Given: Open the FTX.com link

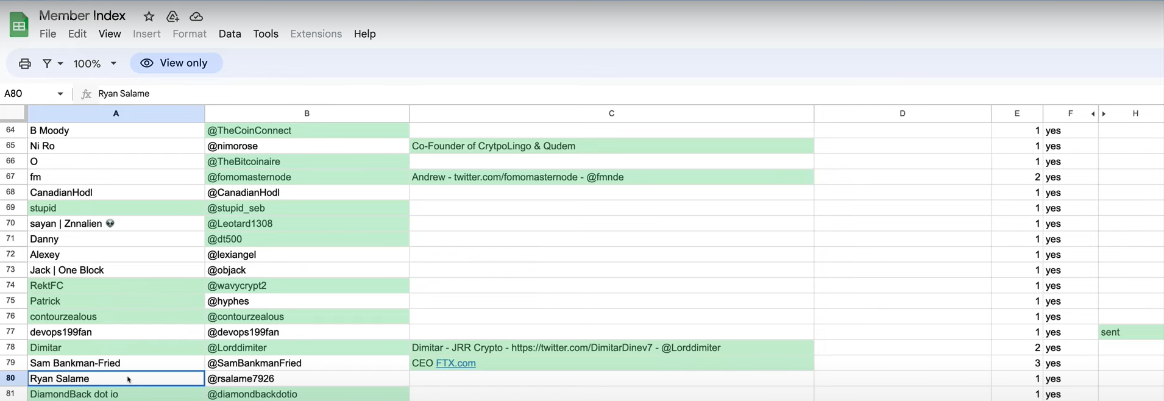Looking at the screenshot, I should (455, 363).
